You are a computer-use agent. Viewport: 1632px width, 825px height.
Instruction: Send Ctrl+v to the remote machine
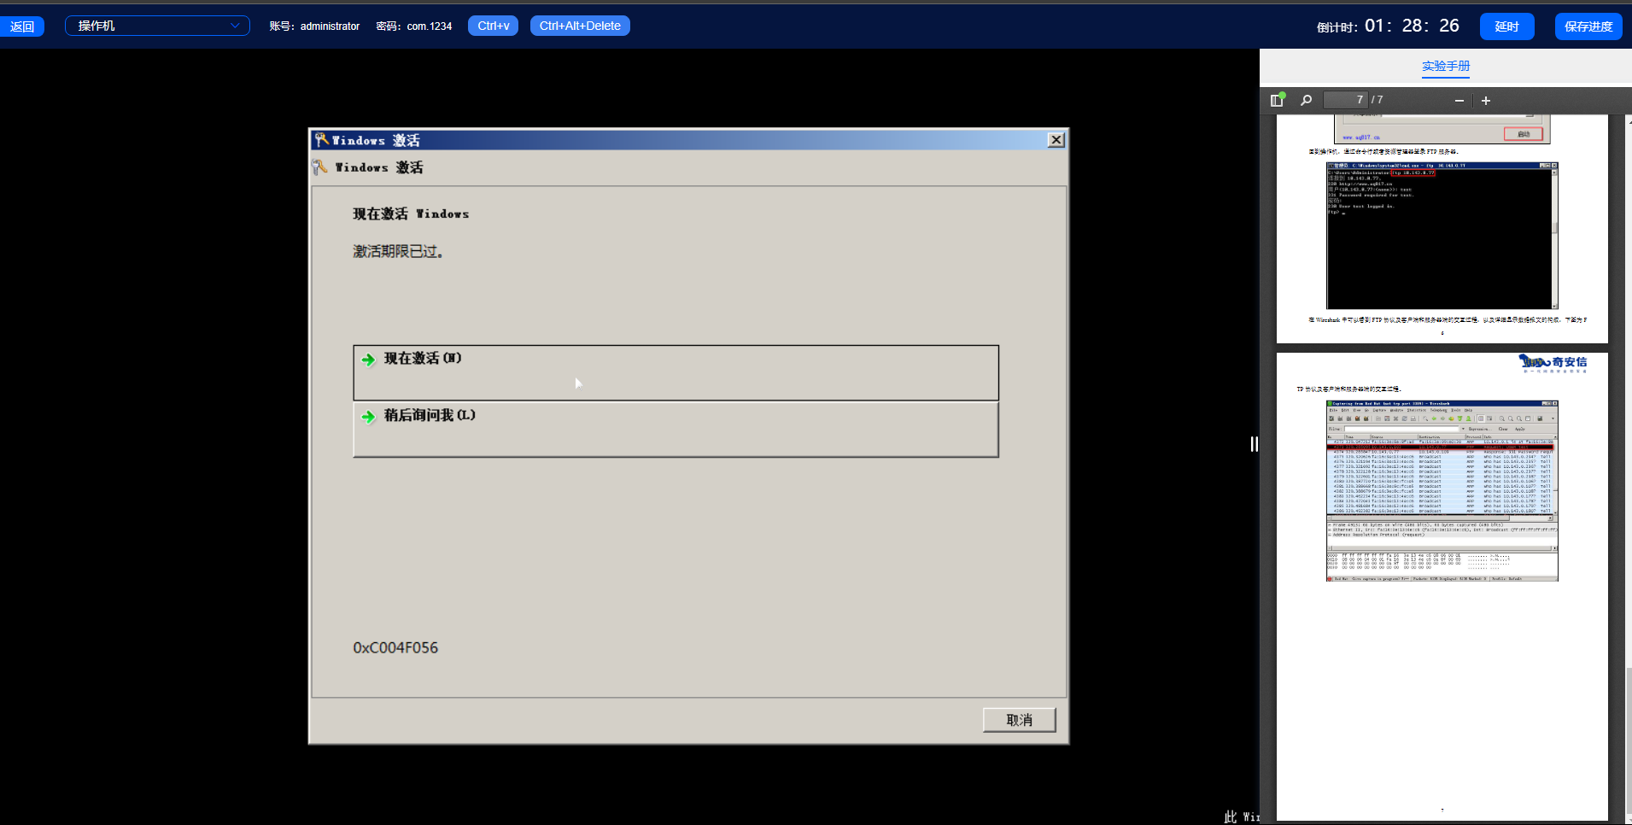(x=493, y=26)
